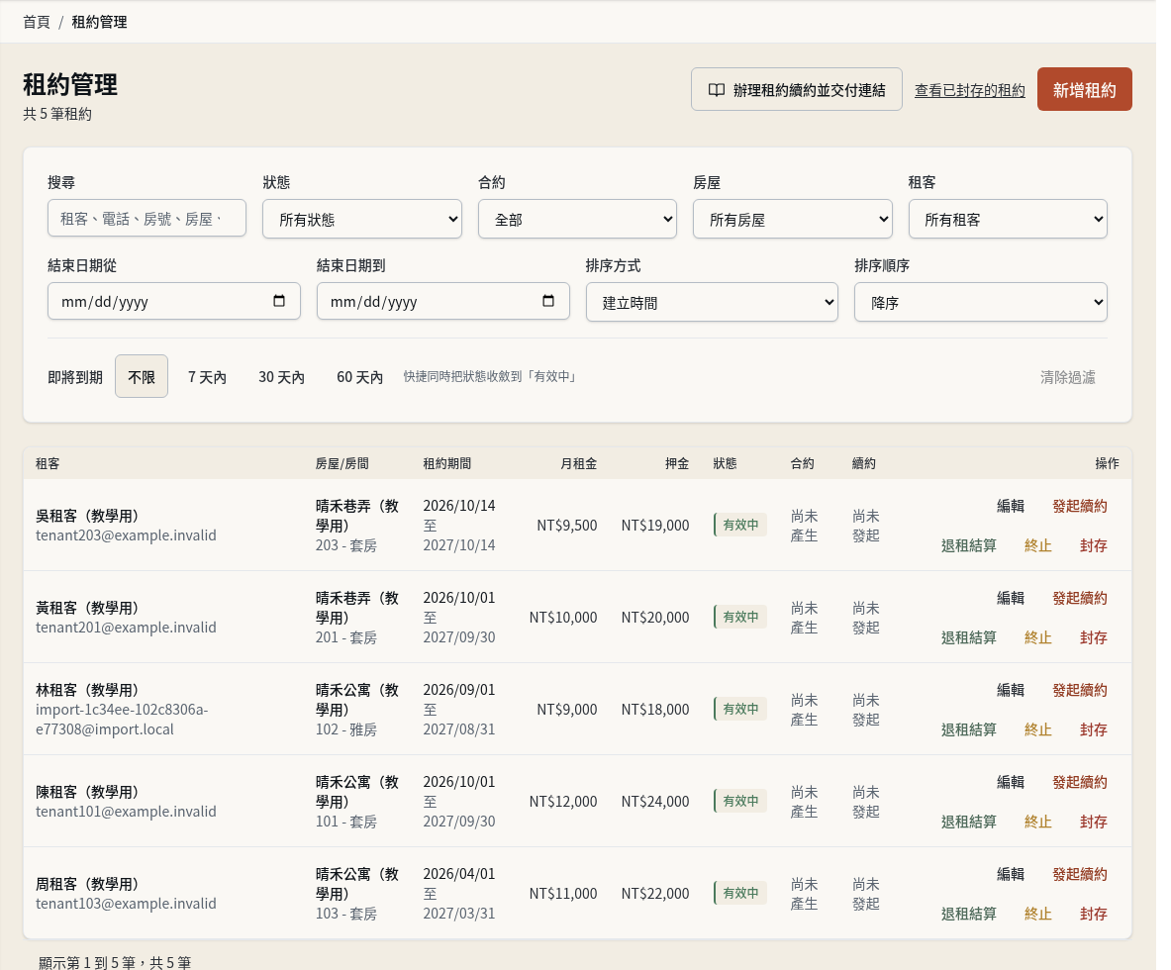Select 不限 expiry filter

142,376
